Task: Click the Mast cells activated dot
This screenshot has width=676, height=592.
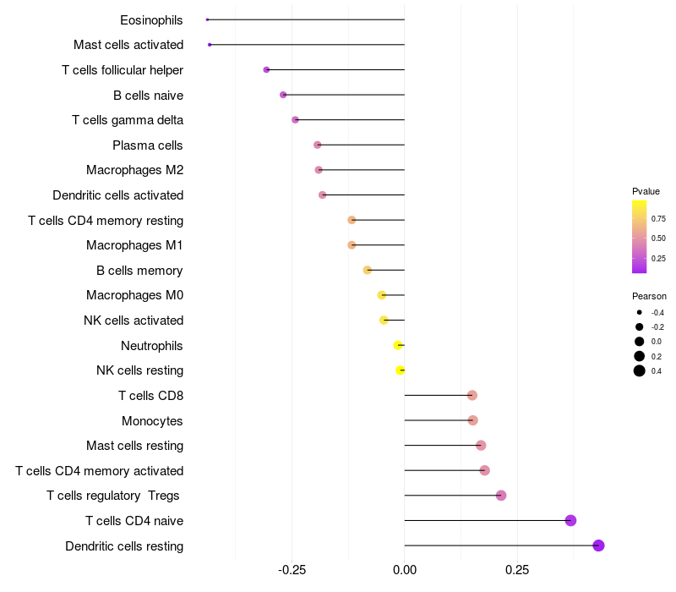Action: coord(210,45)
